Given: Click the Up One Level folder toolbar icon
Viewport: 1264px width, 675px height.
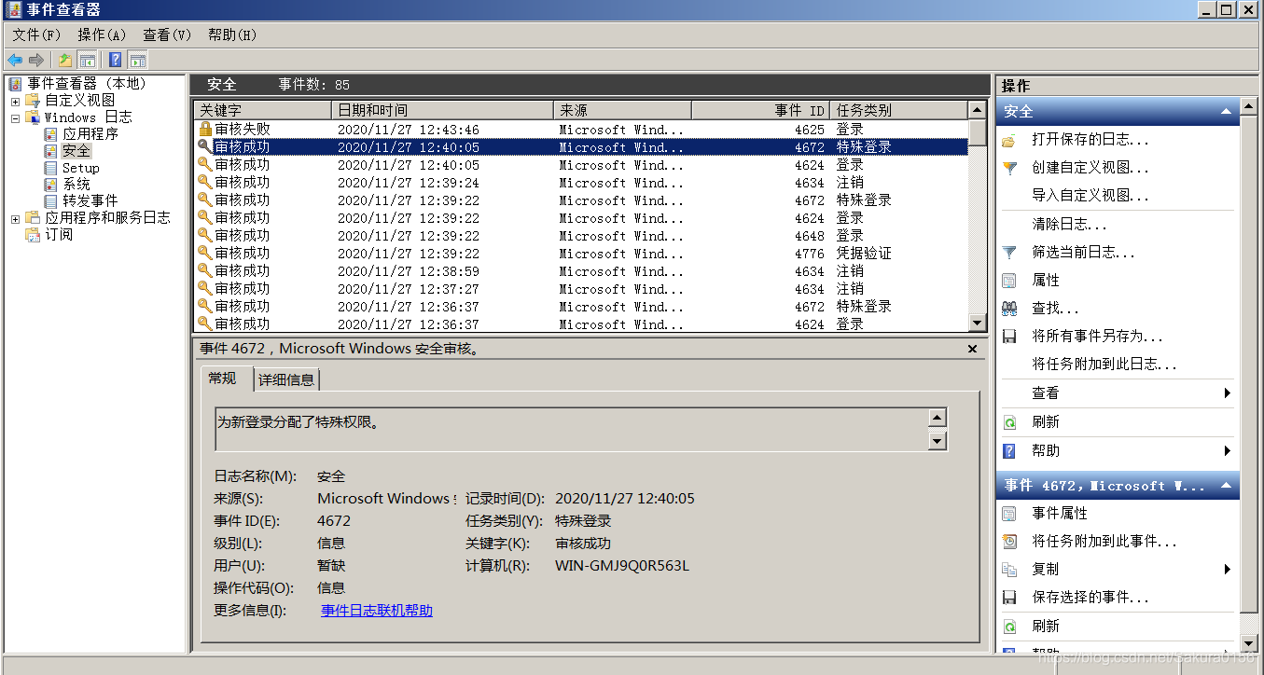Looking at the screenshot, I should coord(65,60).
